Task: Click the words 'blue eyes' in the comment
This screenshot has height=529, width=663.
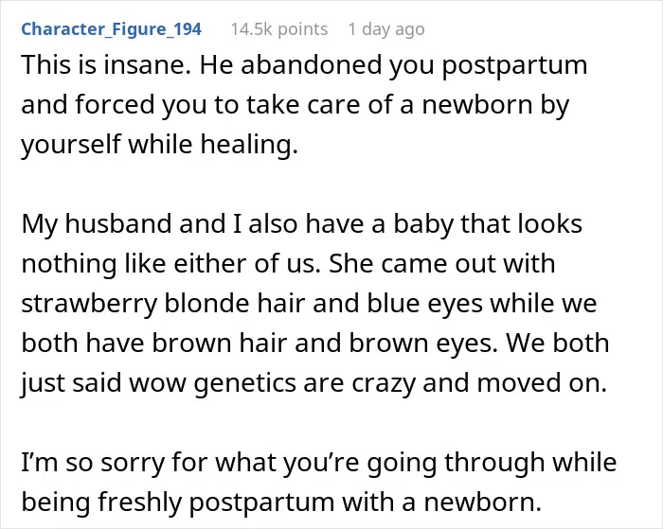Action: pos(425,304)
